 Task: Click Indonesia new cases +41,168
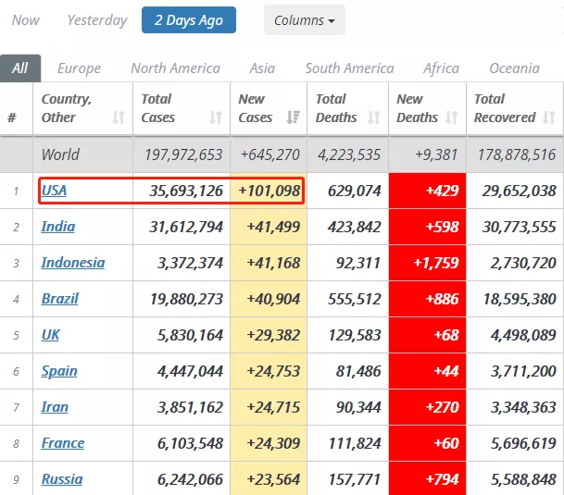click(273, 263)
